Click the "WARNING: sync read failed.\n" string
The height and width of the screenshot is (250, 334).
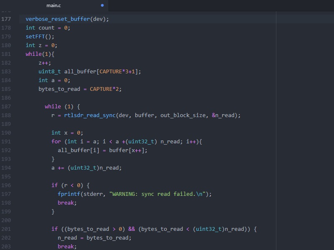pos(157,194)
